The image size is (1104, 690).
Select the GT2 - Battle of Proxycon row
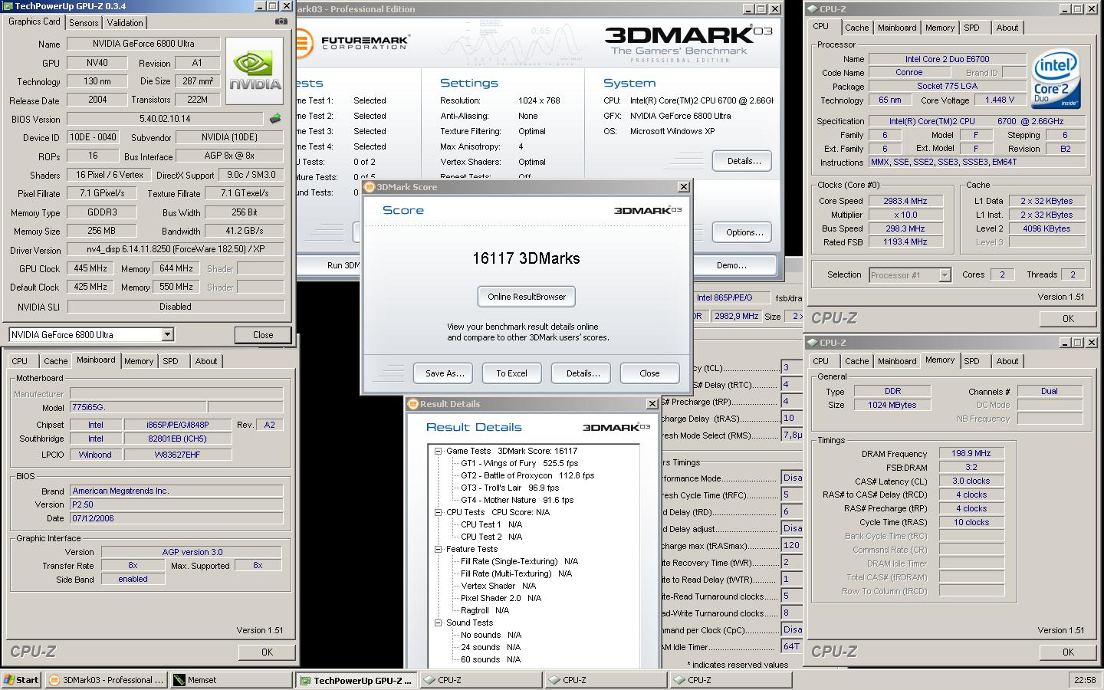pyautogui.click(x=527, y=475)
